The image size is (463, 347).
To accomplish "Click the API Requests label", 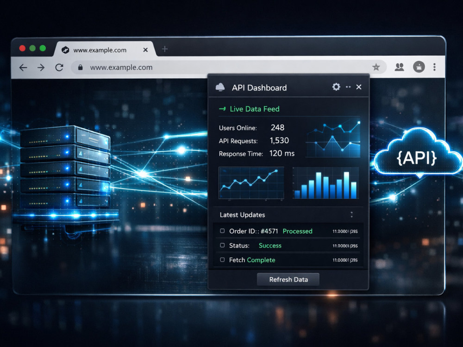I will coord(238,141).
